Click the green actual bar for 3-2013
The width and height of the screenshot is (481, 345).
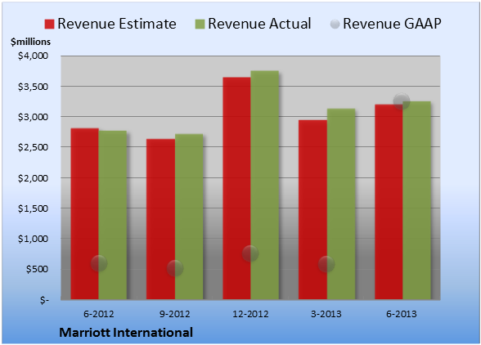pyautogui.click(x=341, y=204)
